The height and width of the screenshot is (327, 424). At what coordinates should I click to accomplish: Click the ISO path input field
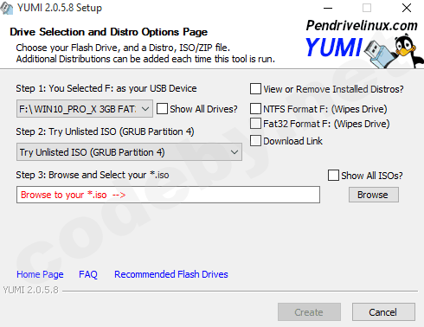coord(168,195)
